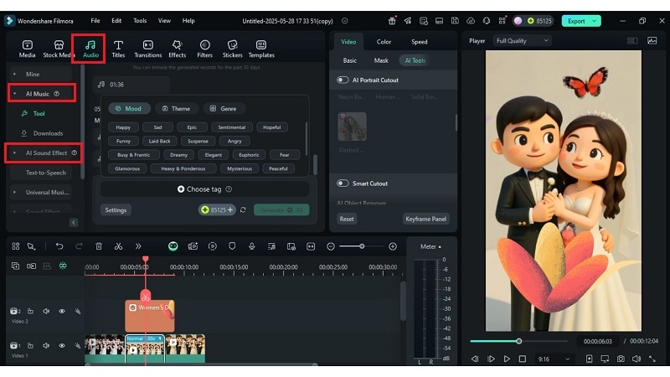The image size is (670, 377).
Task: Click the add track icon on timeline header
Action: pyautogui.click(x=15, y=266)
